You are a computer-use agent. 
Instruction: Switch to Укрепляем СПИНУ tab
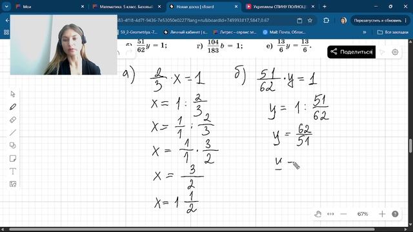(x=279, y=6)
